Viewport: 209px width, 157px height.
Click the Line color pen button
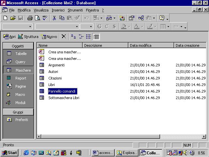click(x=150, y=26)
